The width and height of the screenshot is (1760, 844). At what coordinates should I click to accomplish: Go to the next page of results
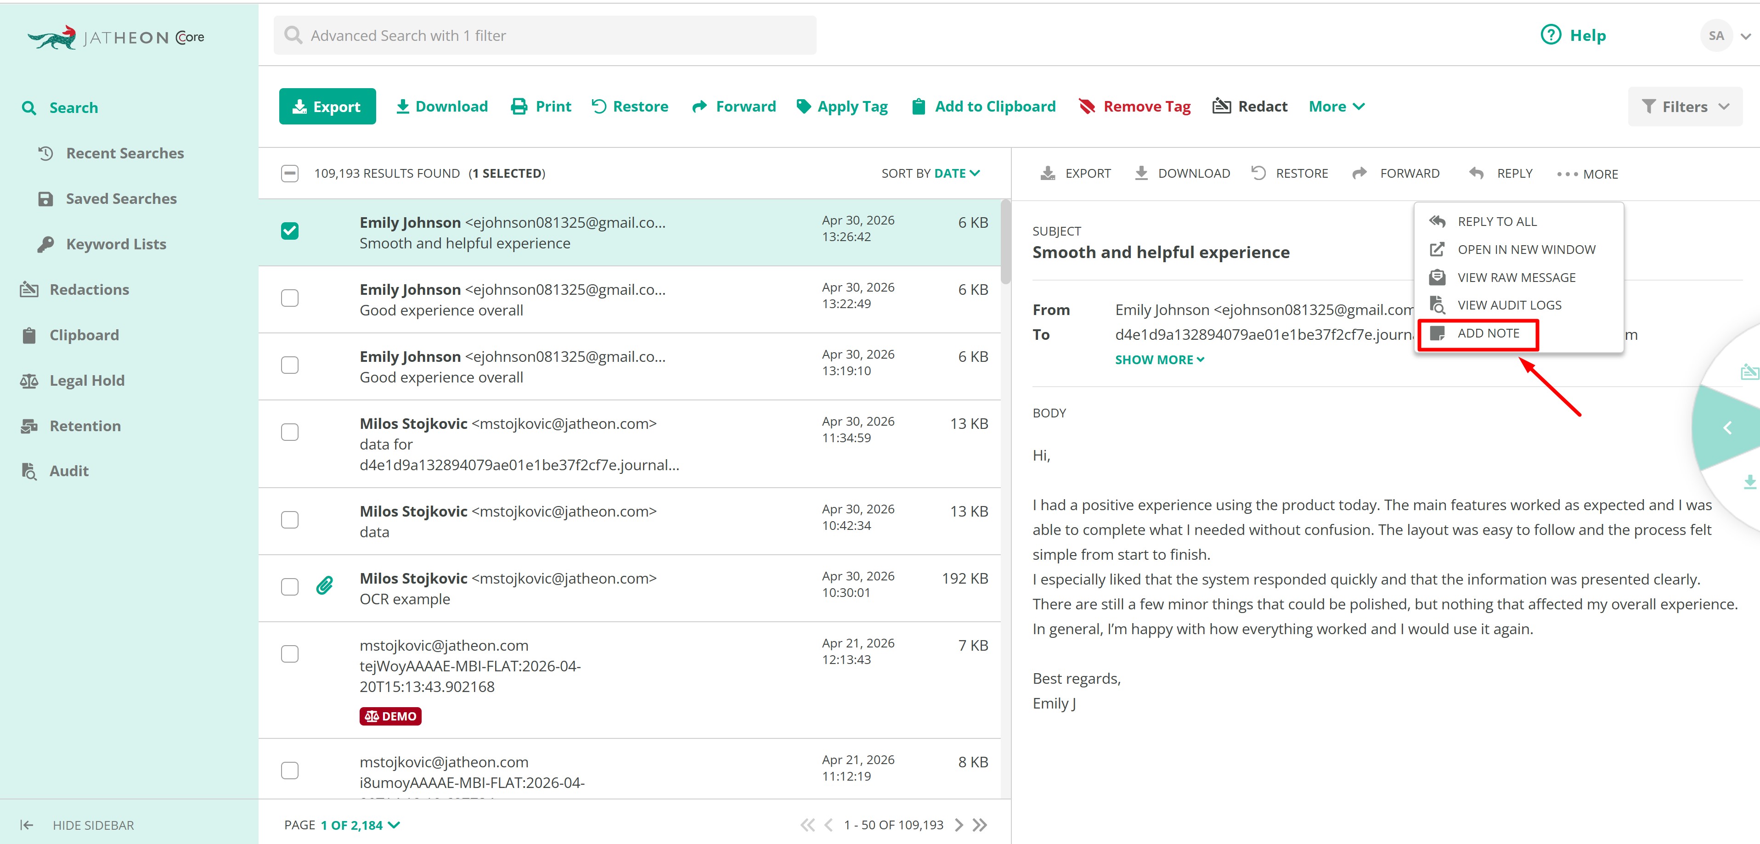(x=959, y=825)
